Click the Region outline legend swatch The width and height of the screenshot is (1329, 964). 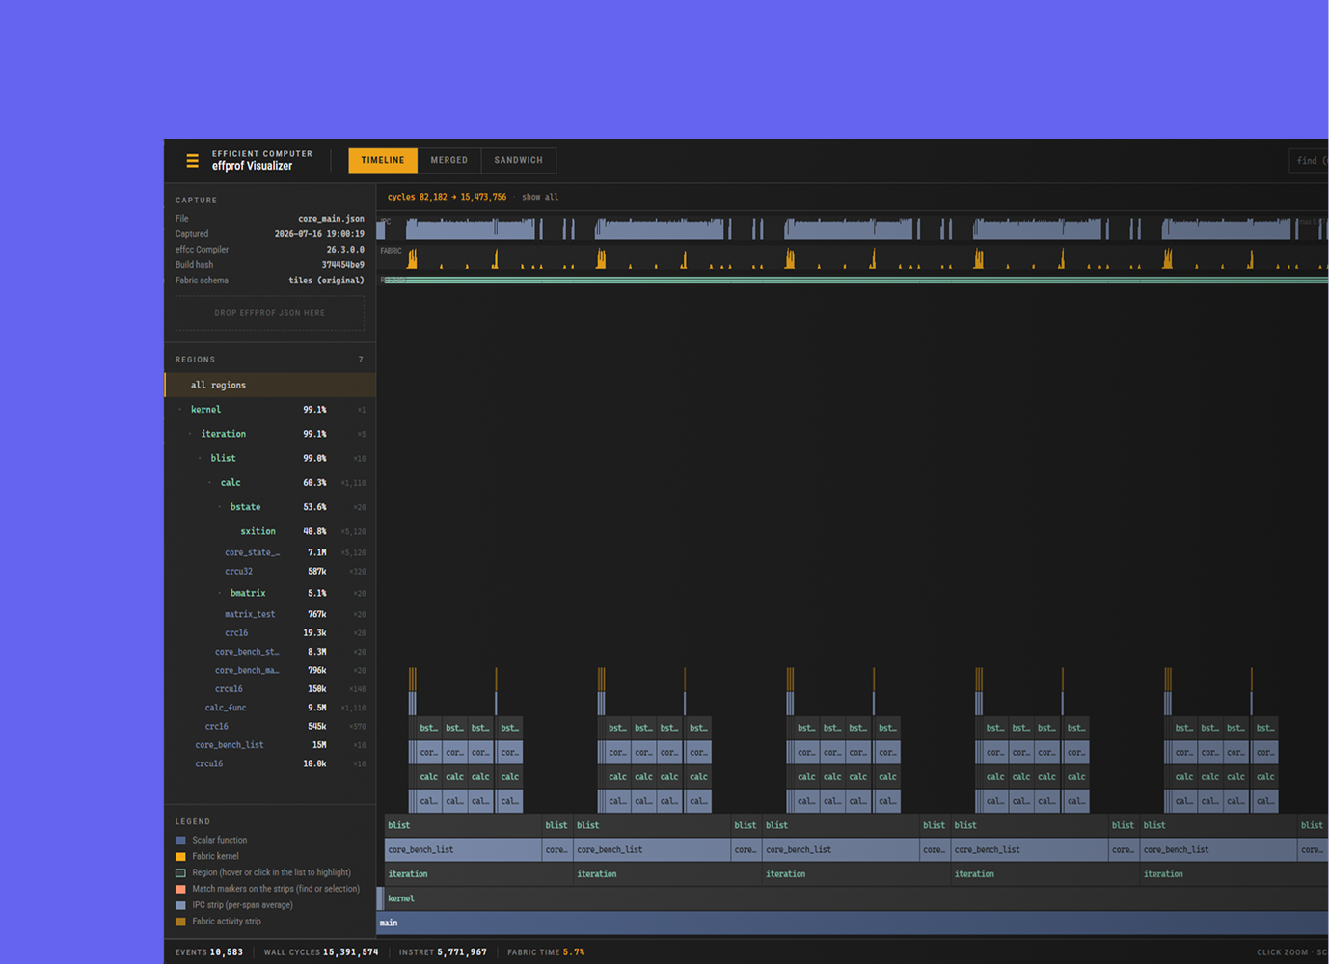point(180,872)
